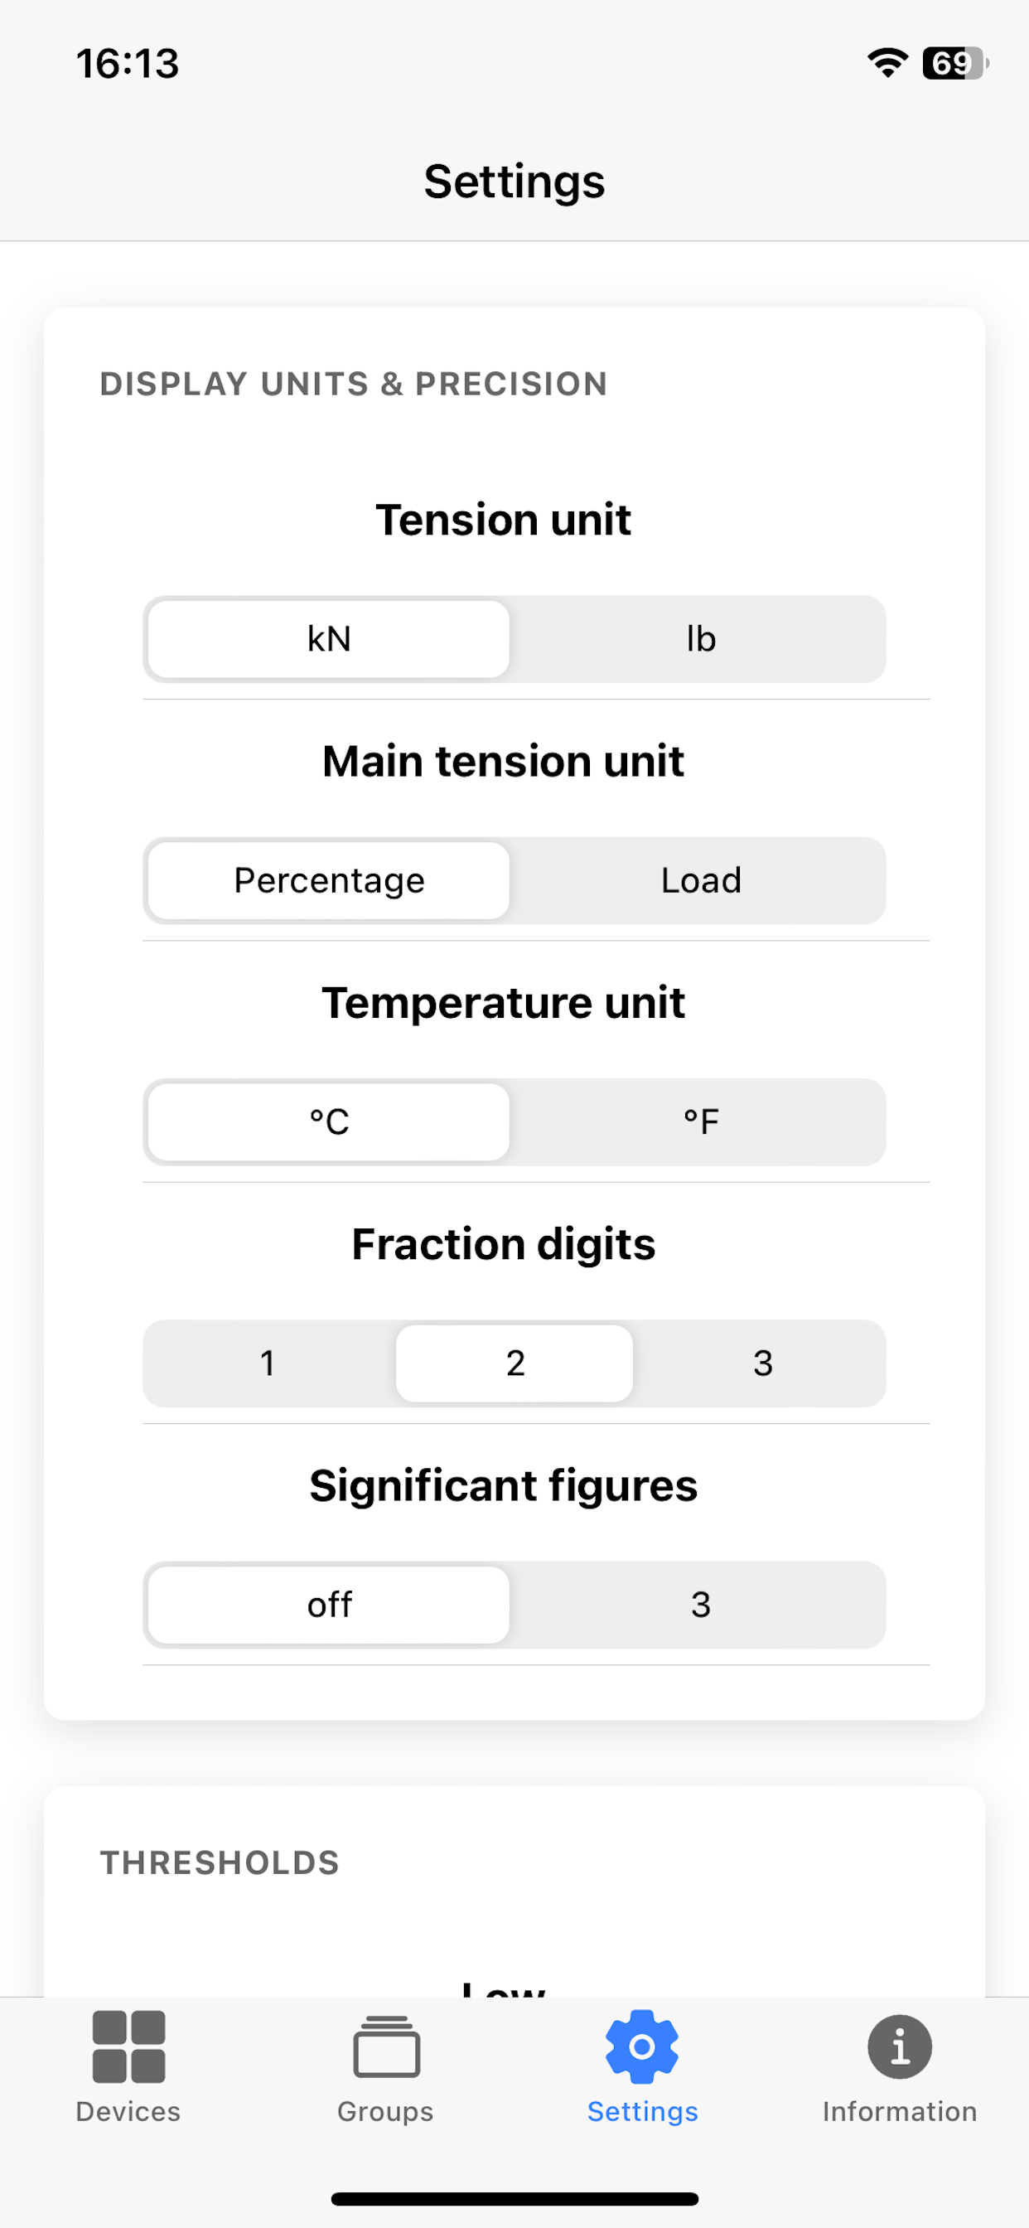This screenshot has height=2228, width=1029.
Task: Set fraction digits to 3
Action: (761, 1363)
